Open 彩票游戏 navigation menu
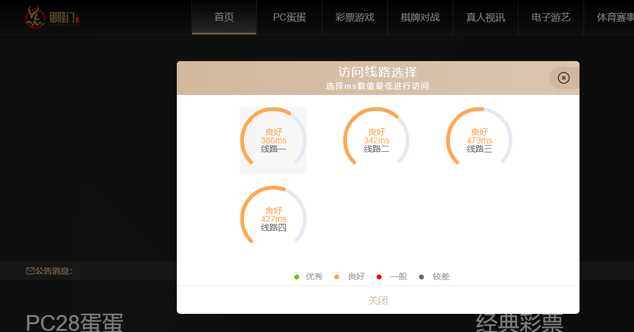634x332 pixels. coord(355,17)
